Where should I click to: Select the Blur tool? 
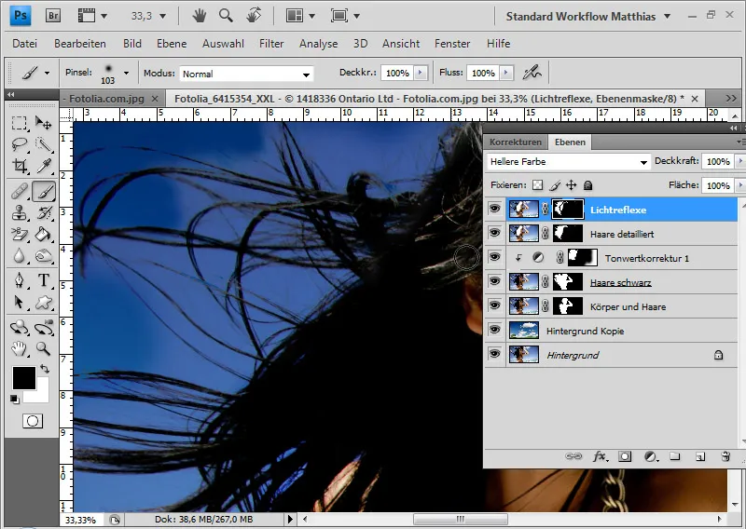click(x=19, y=256)
